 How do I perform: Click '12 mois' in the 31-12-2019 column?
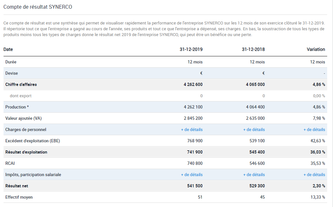click(195, 62)
